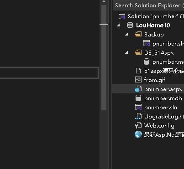Image resolution: width=184 pixels, height=169 pixels.
Task: Click the Search Solution Explorer box
Action: tap(148, 5)
